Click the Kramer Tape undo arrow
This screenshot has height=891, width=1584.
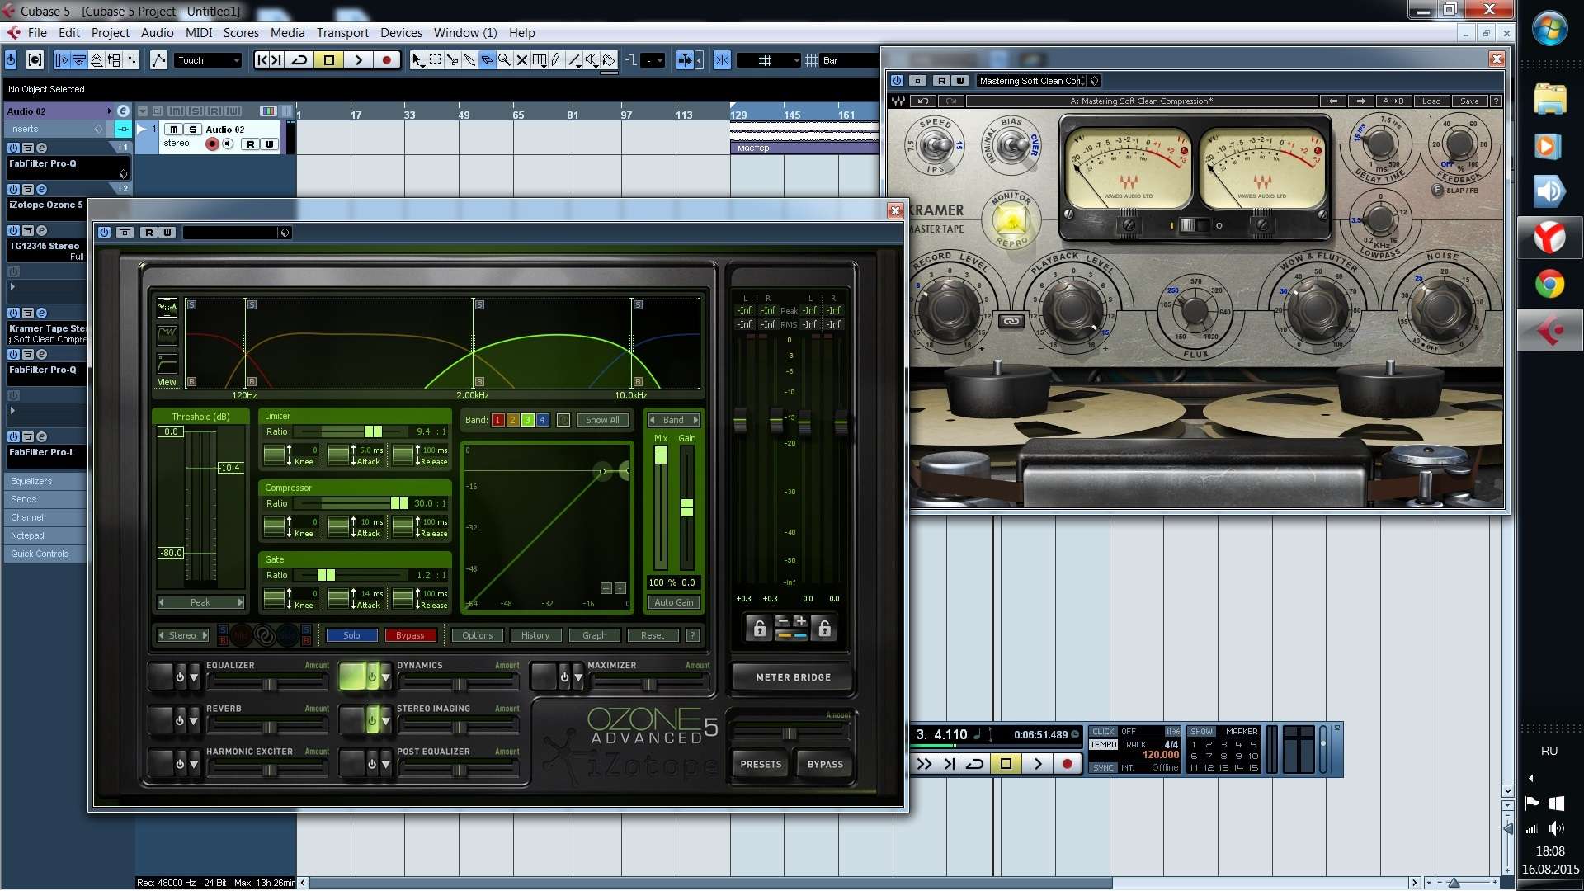pyautogui.click(x=923, y=101)
